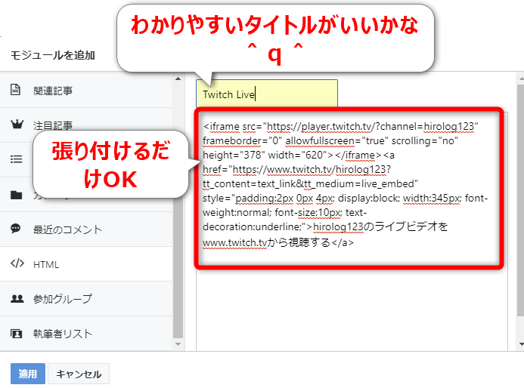
Task: Click the people icon for 参加グループ
Action: pyautogui.click(x=17, y=299)
